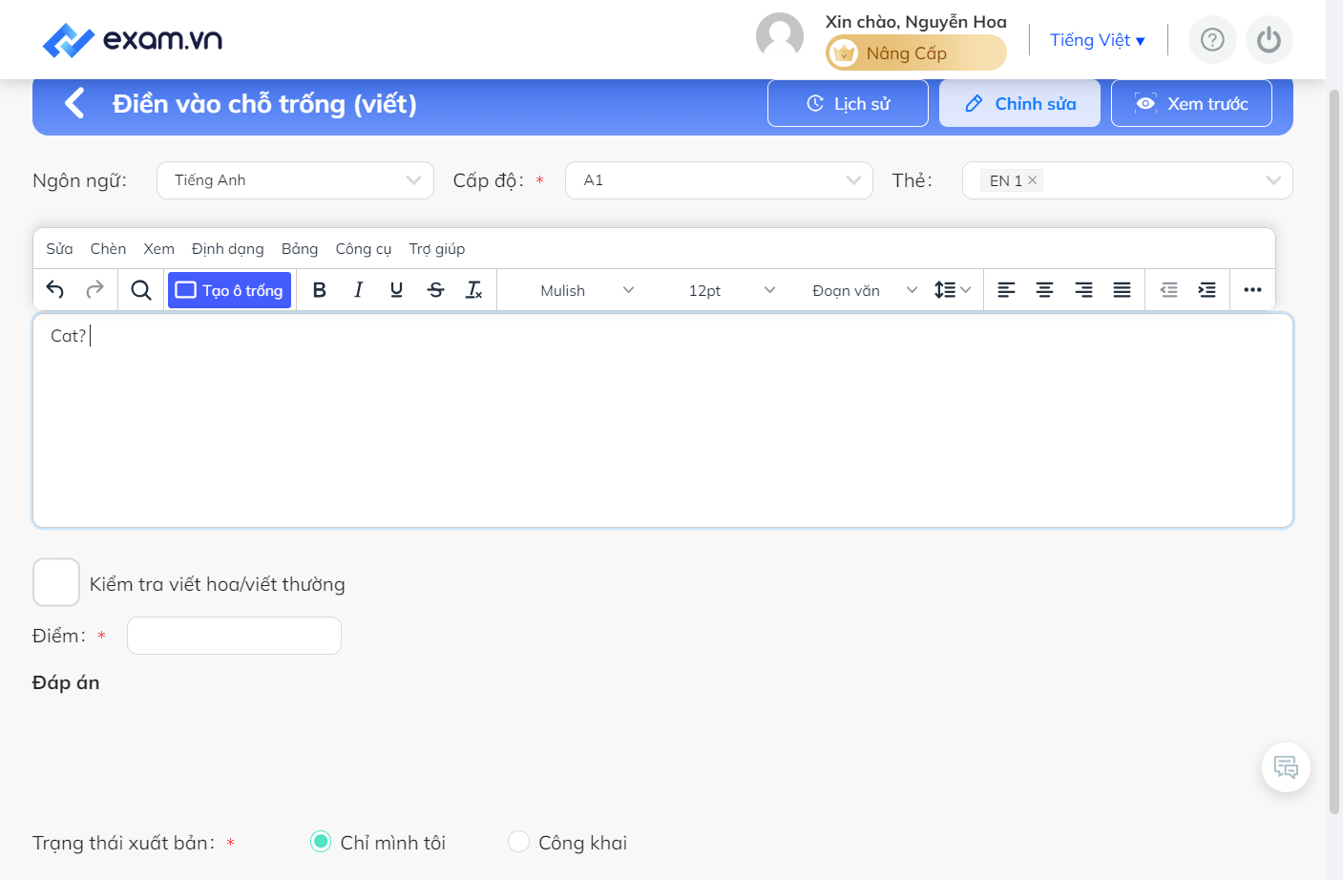Switch site language from Tiếng Việt
This screenshot has width=1343, height=880.
(1097, 40)
